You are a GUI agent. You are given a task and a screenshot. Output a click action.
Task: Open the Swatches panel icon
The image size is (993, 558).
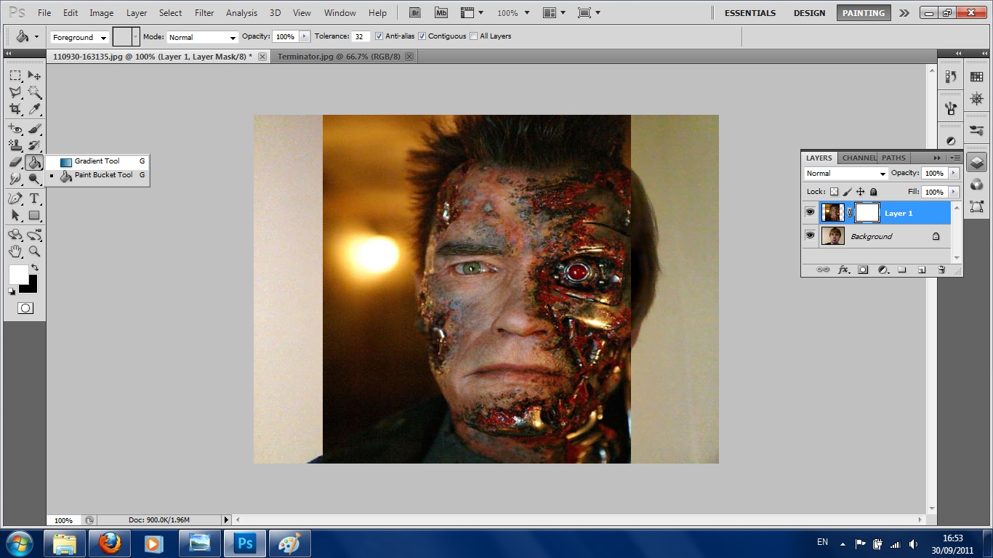click(977, 77)
